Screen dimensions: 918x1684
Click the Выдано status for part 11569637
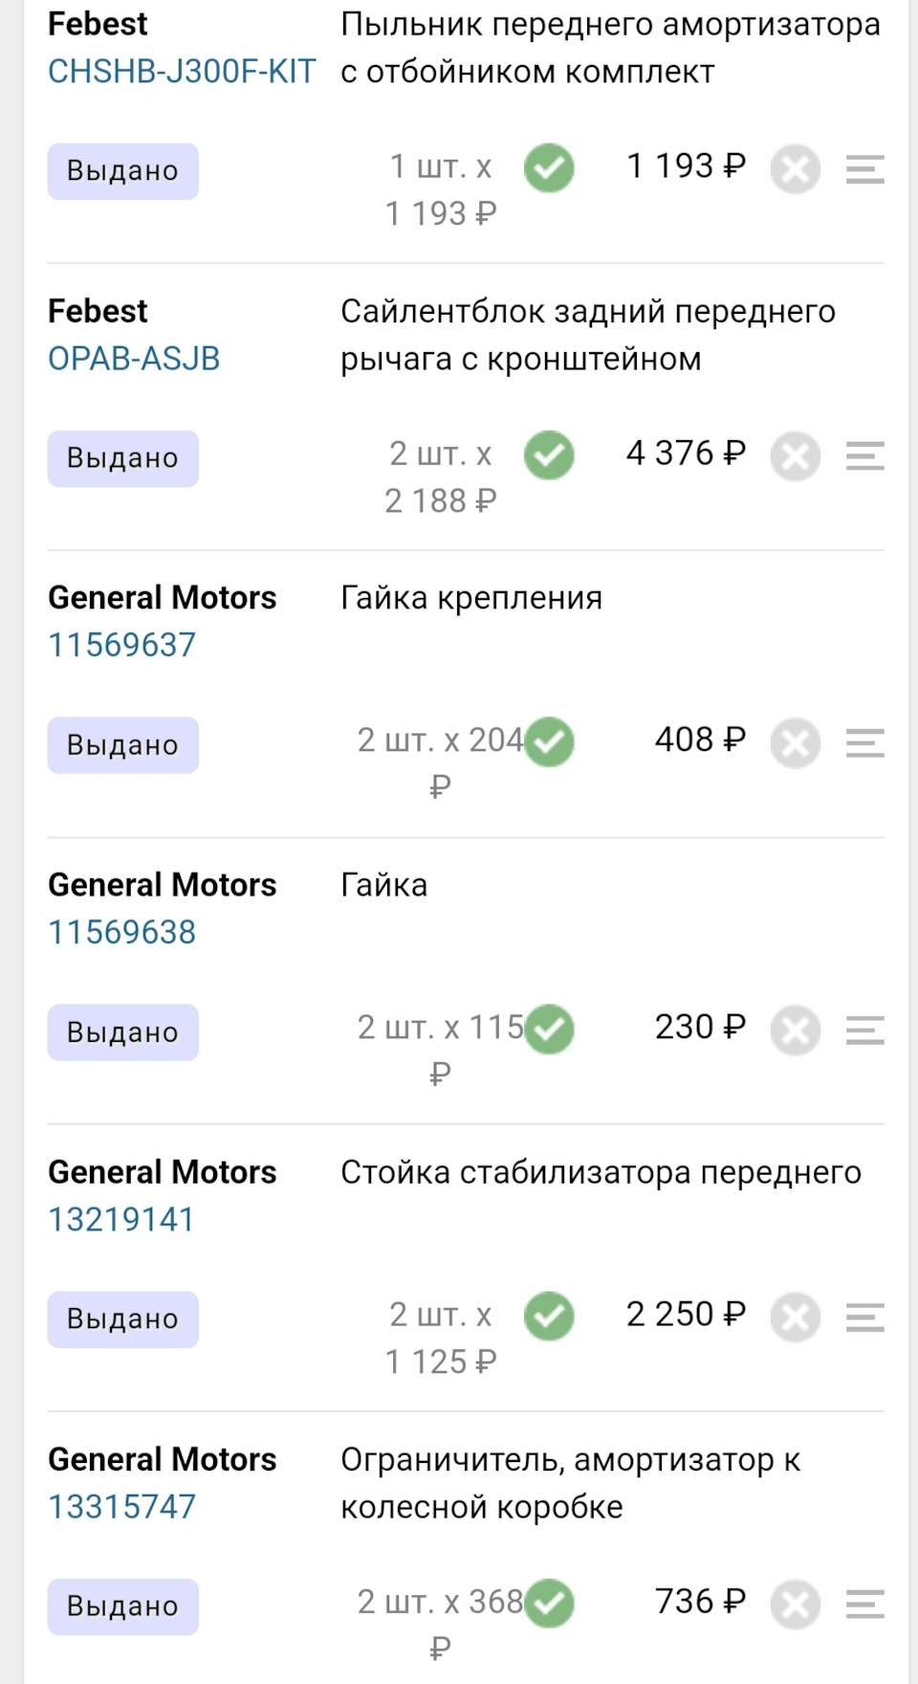pyautogui.click(x=123, y=745)
